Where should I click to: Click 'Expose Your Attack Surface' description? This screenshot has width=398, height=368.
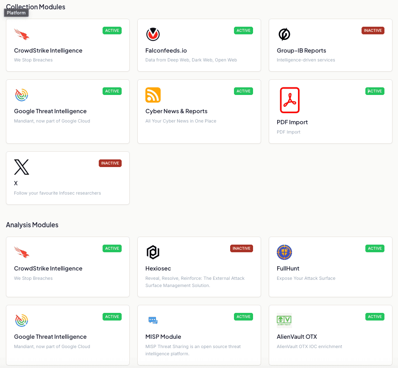[x=306, y=279]
